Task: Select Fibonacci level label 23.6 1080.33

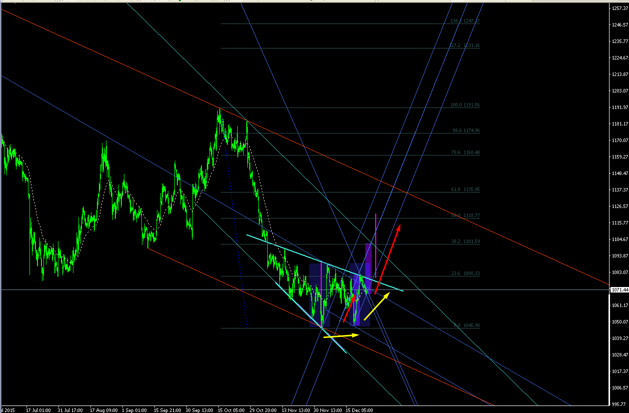Action: tap(466, 273)
